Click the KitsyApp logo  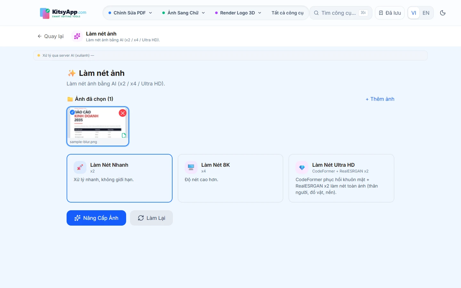[63, 13]
